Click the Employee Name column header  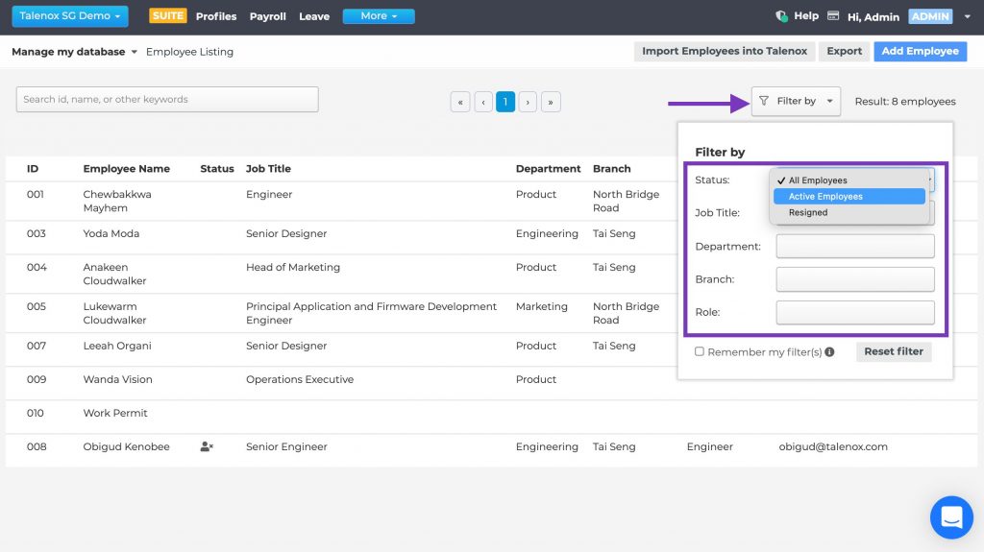126,169
